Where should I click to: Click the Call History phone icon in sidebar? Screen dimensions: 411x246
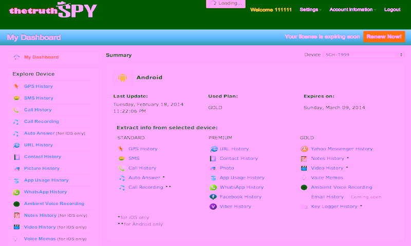click(x=16, y=110)
